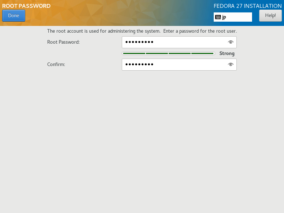Screen dimensions: 284x213
Task: Click the jp keyboard layout indicator
Action: tap(233, 17)
